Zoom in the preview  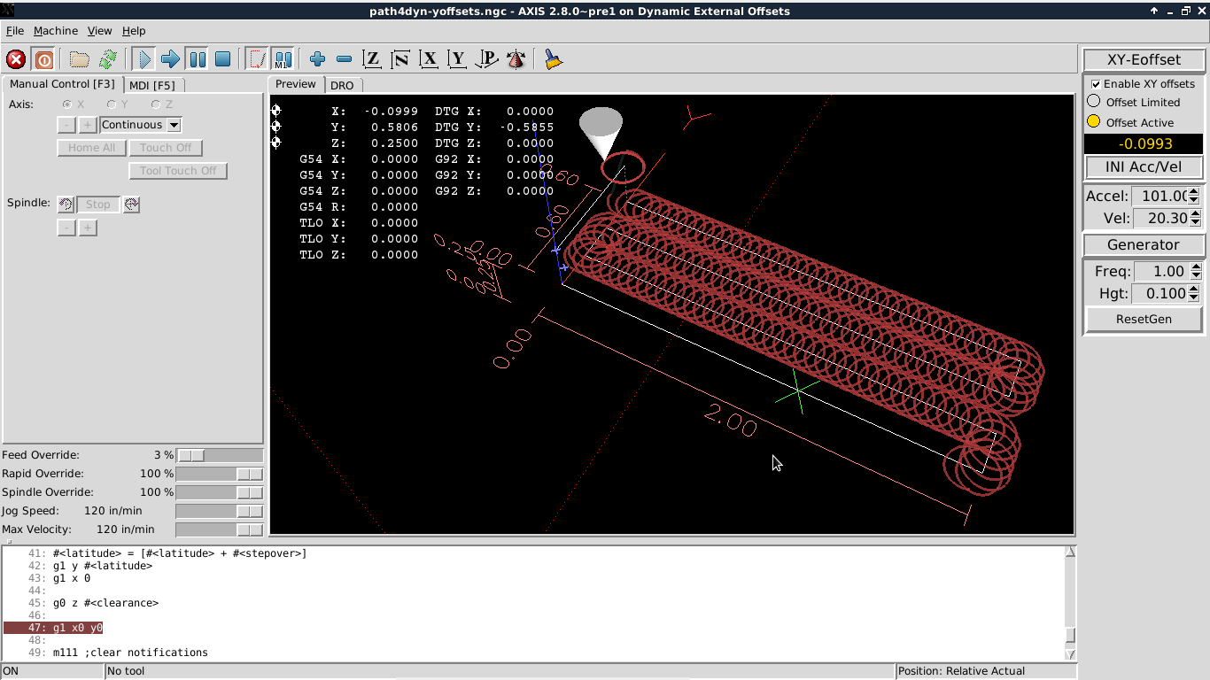[318, 59]
